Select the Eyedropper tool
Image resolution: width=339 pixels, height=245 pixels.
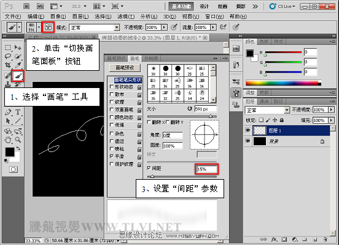(18, 65)
